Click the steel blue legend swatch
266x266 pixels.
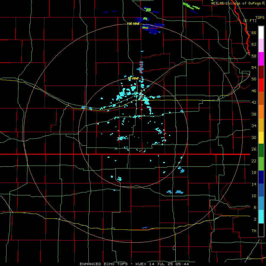261,203
